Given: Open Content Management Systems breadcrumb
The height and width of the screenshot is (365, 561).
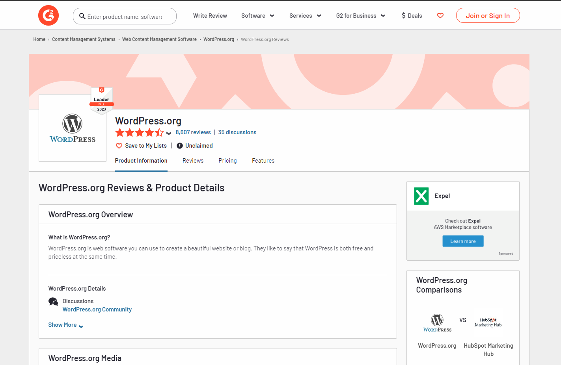Looking at the screenshot, I should tap(84, 39).
